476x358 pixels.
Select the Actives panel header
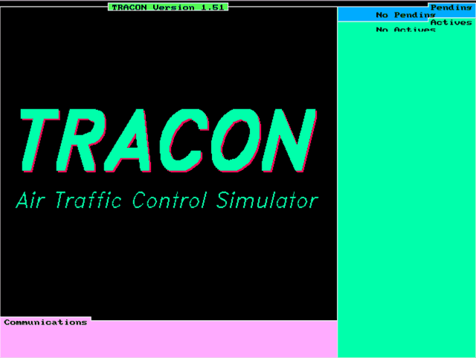tap(451, 22)
